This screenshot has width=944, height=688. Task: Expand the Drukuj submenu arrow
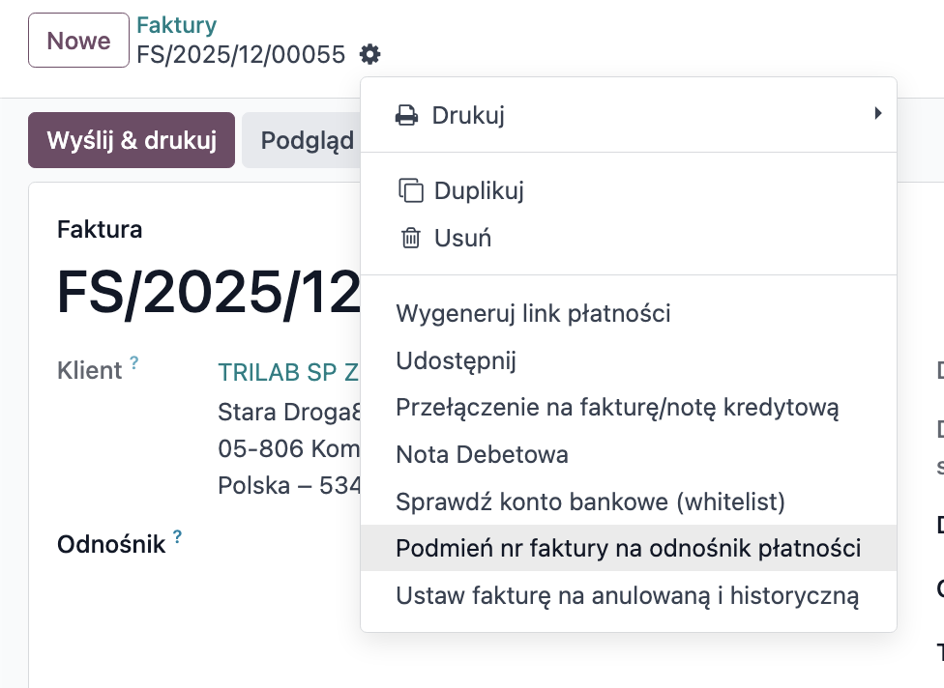coord(877,114)
